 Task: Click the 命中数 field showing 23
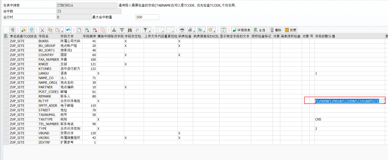89,11
